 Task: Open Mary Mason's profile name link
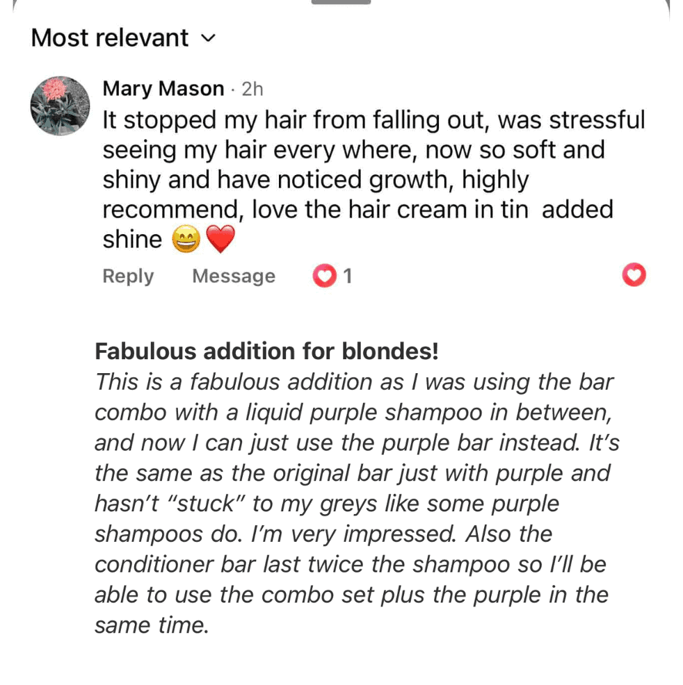pyautogui.click(x=163, y=89)
